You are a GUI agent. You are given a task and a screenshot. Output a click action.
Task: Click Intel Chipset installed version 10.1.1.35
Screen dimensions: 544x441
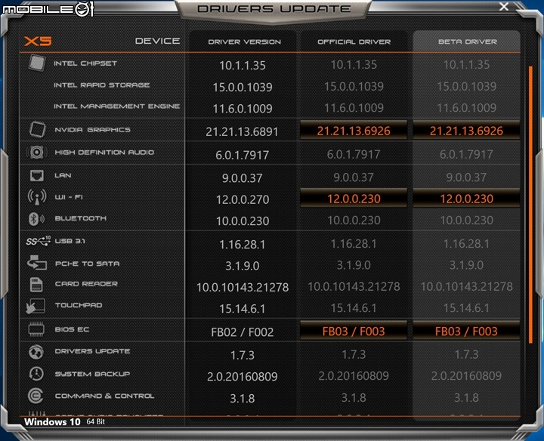click(243, 65)
